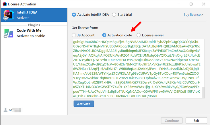Select the Activate IntelliJ IDEA radio button
Image resolution: width=210 pixels, height=125 pixels.
pos(74,15)
